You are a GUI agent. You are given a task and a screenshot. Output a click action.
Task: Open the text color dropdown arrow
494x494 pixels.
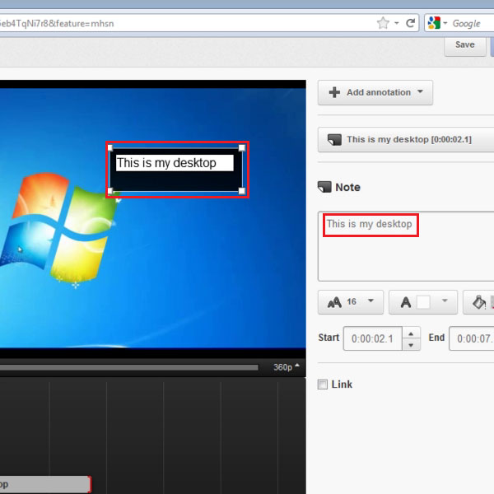pos(445,301)
